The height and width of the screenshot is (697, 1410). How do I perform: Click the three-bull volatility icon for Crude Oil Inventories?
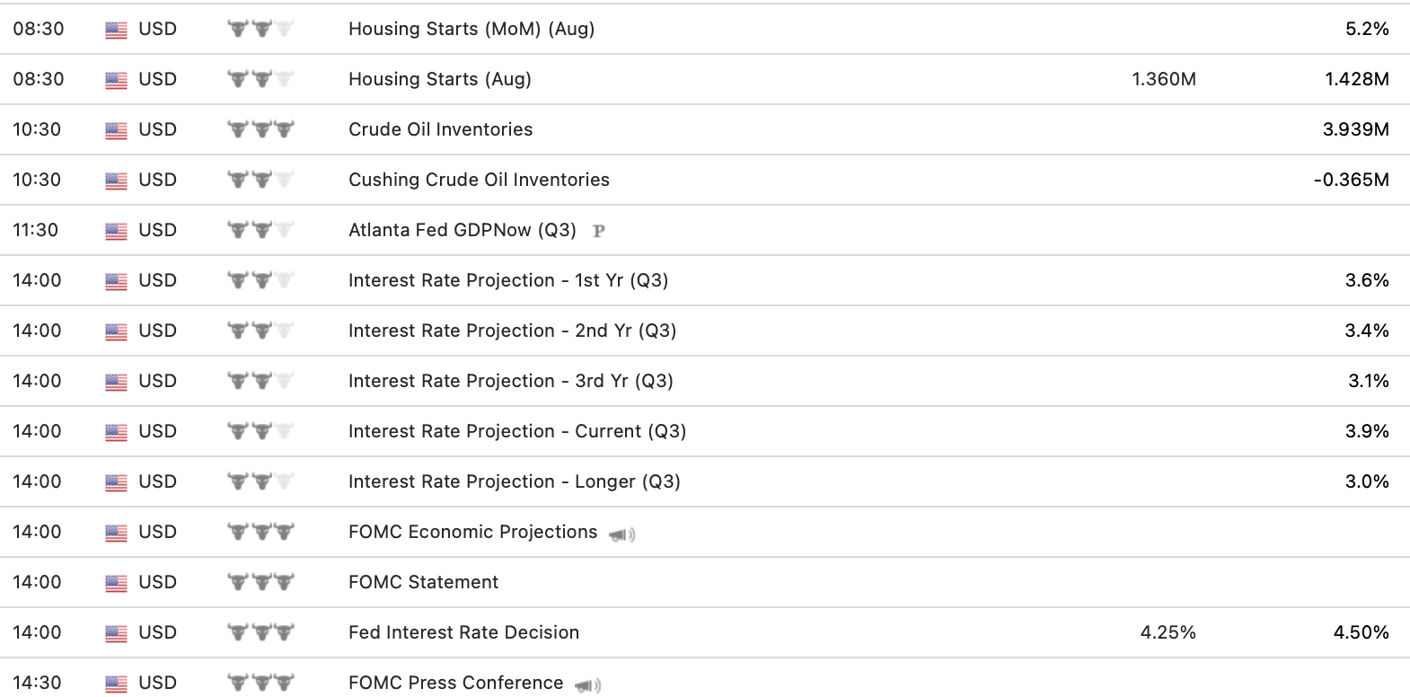261,129
